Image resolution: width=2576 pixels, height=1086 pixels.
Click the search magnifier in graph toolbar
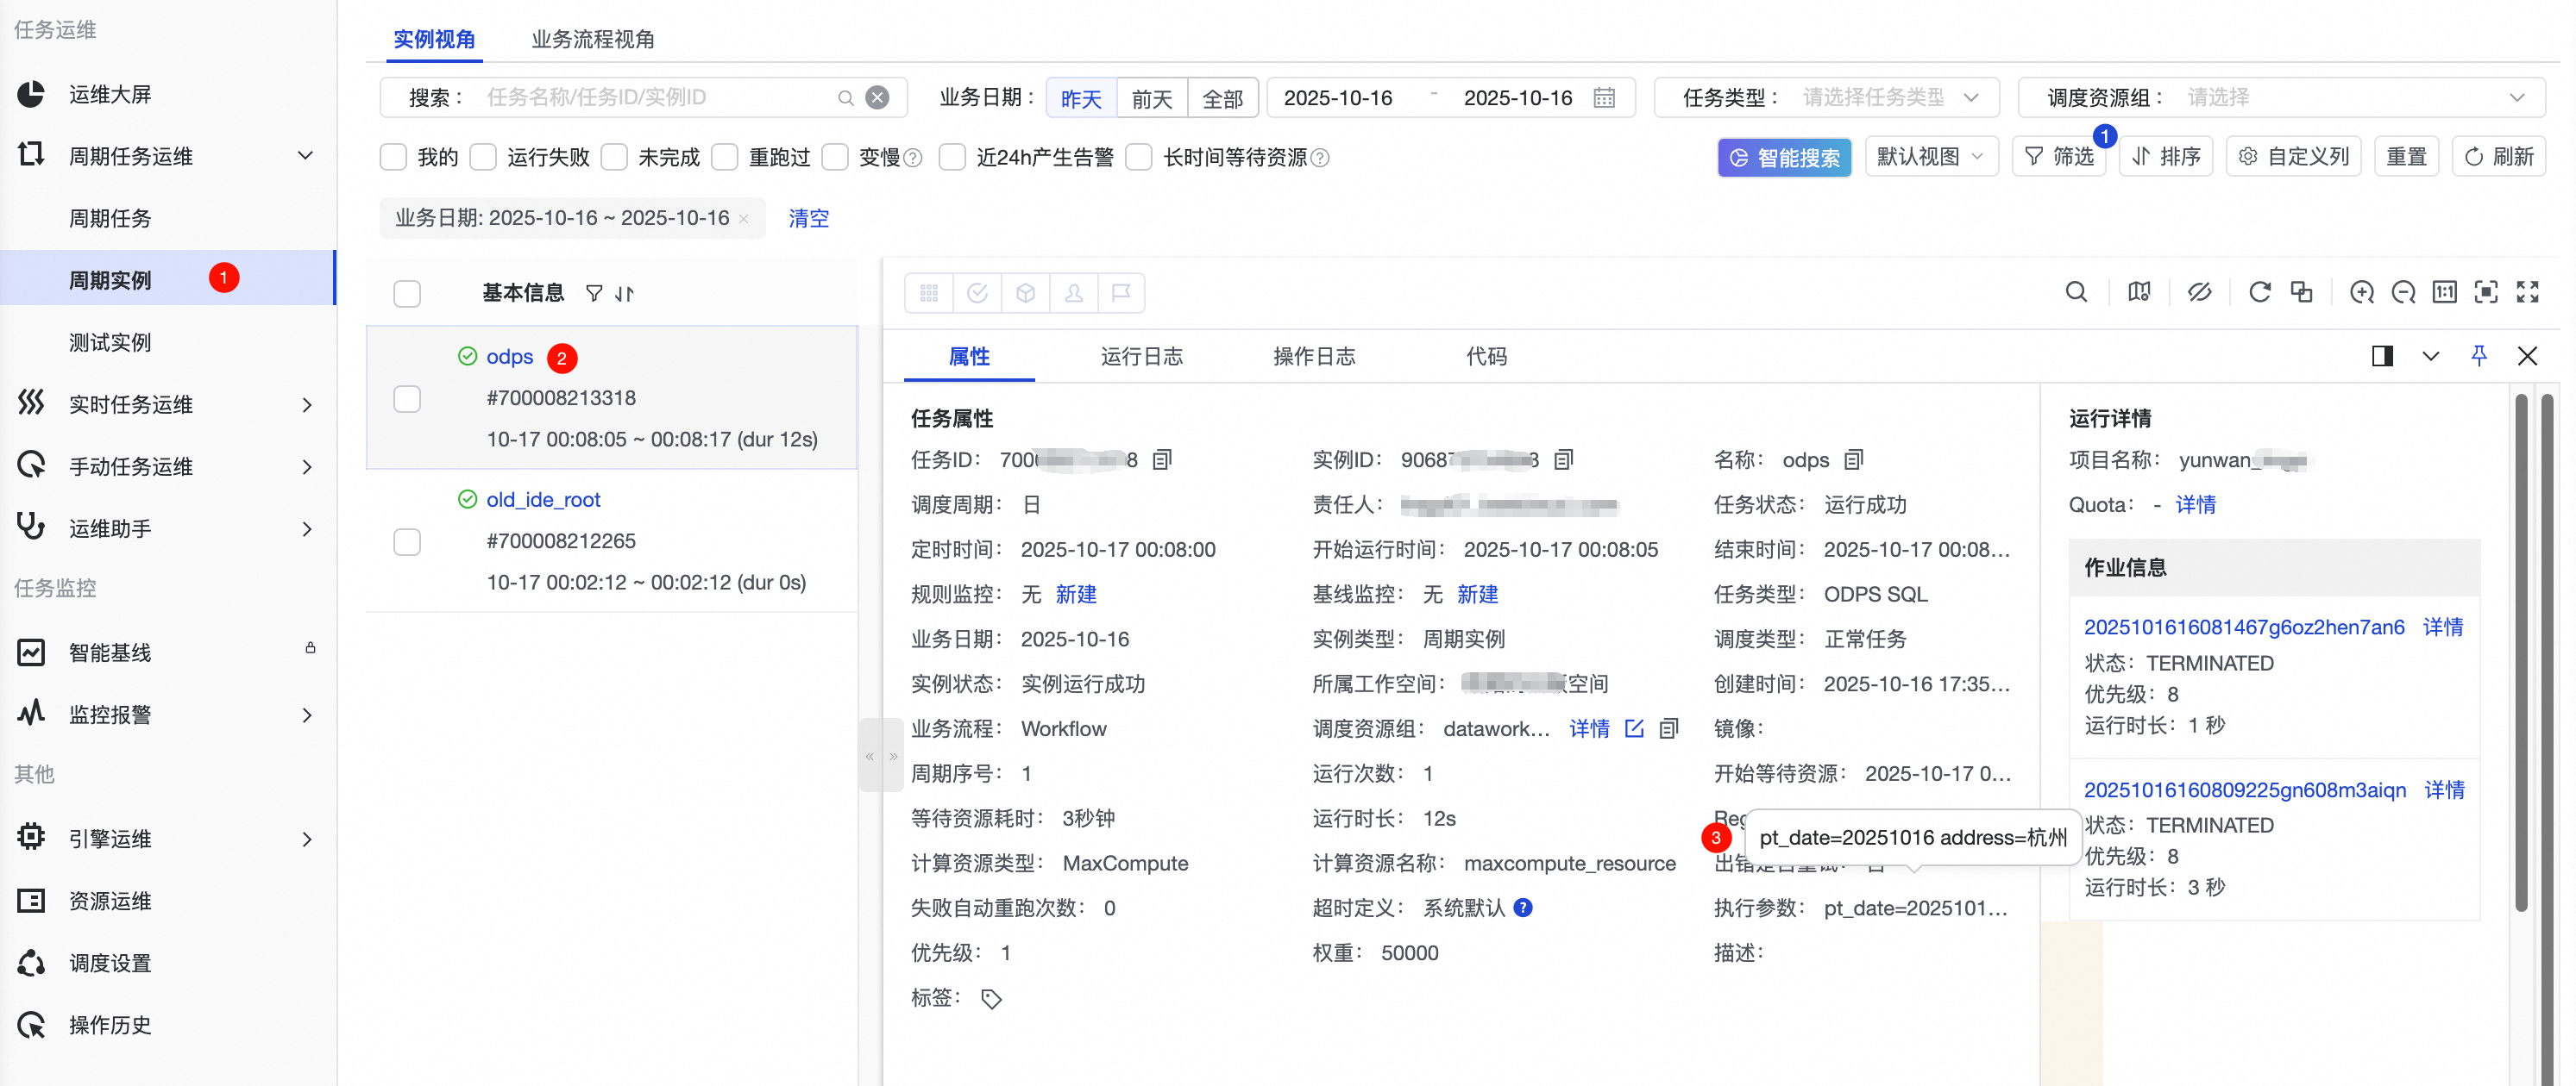[x=2076, y=291]
